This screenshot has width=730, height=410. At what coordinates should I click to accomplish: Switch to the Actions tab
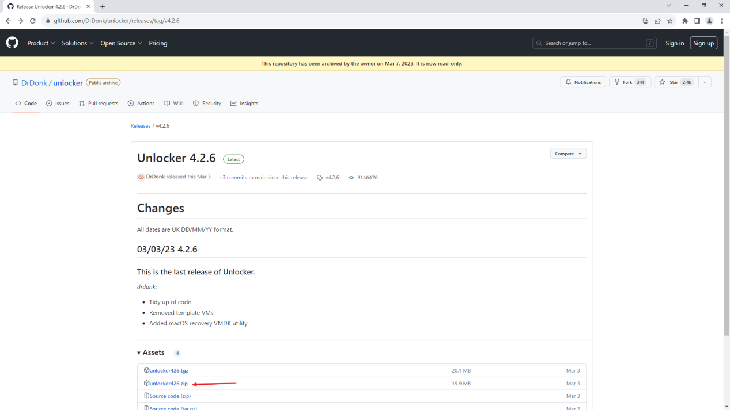click(141, 104)
